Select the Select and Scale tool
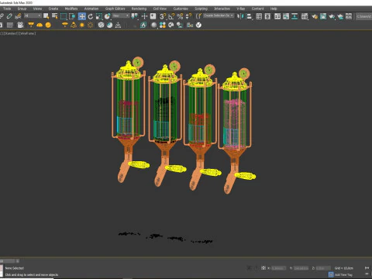372x279 pixels. [99, 16]
